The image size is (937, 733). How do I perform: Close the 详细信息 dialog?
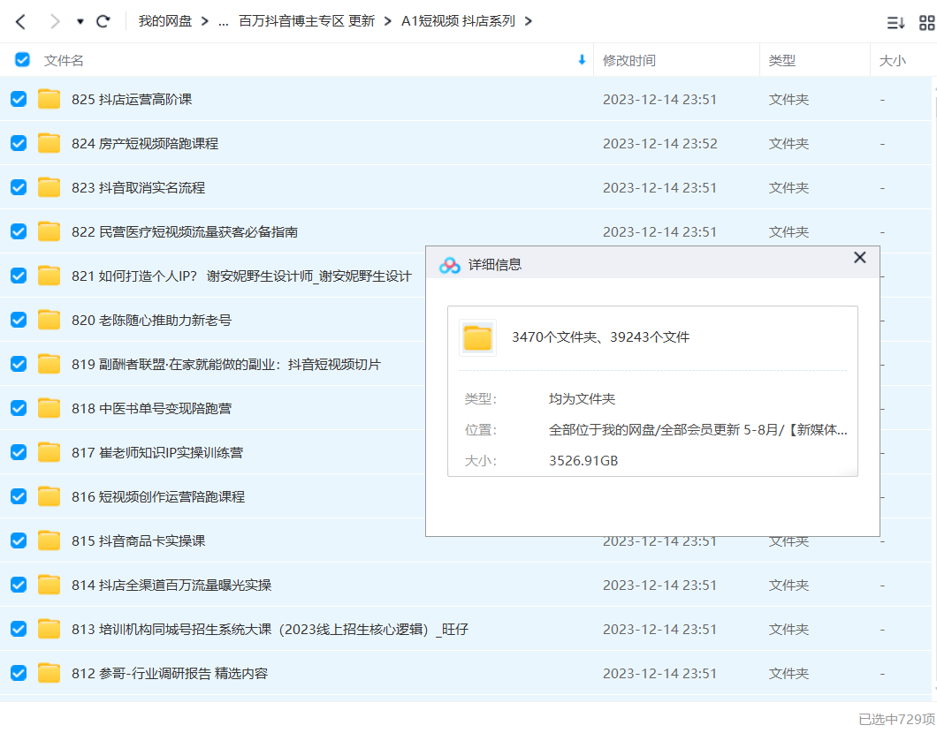(x=859, y=258)
